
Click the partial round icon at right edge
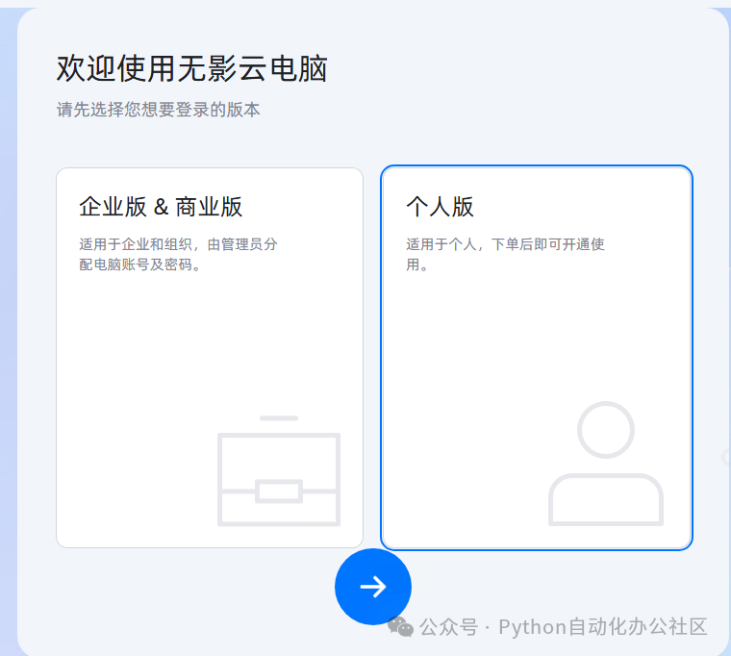[726, 457]
